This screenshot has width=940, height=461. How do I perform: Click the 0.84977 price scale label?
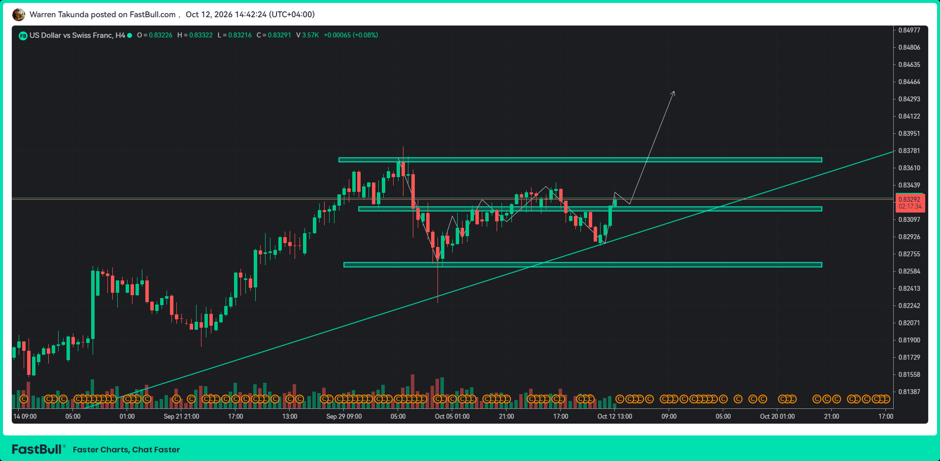click(909, 30)
